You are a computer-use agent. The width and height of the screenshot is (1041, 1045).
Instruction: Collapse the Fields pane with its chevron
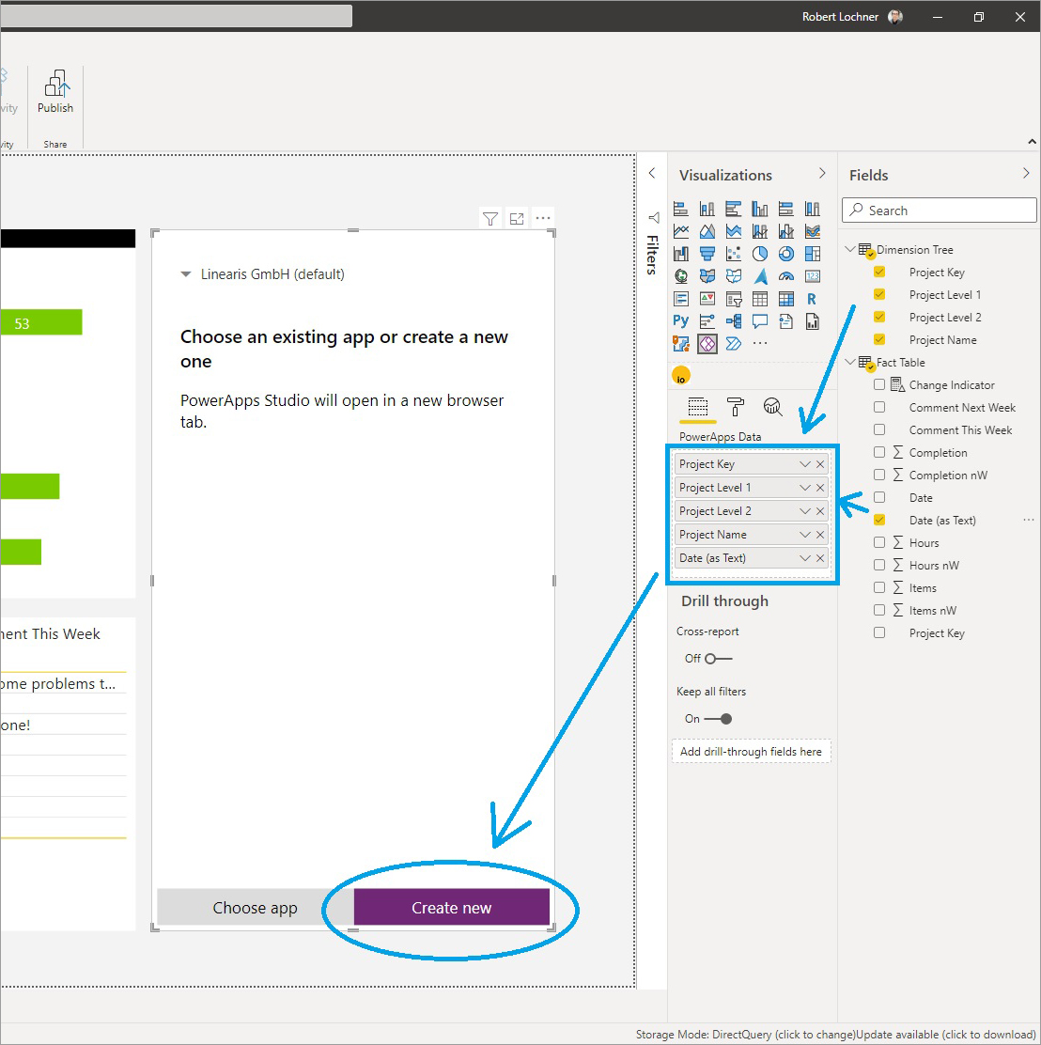[x=1025, y=174]
